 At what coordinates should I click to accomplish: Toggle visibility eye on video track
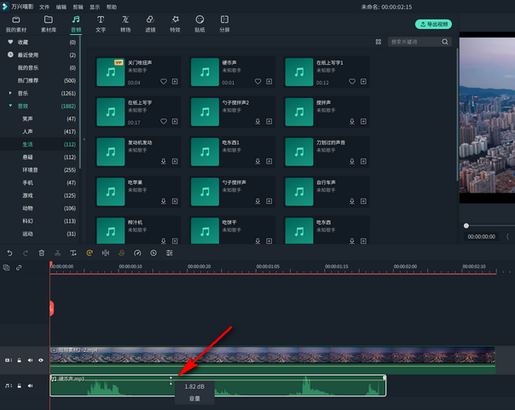40,361
